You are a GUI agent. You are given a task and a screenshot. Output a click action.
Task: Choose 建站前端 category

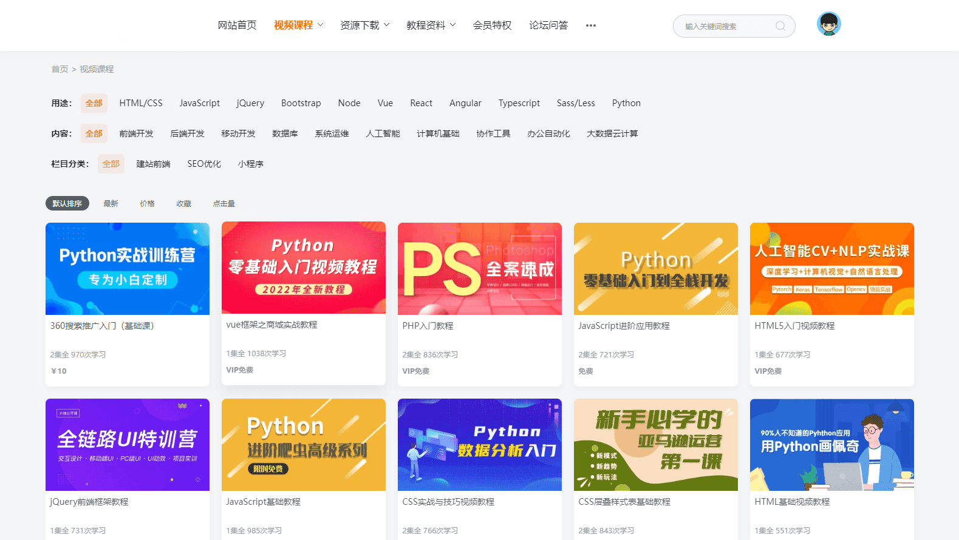[153, 164]
